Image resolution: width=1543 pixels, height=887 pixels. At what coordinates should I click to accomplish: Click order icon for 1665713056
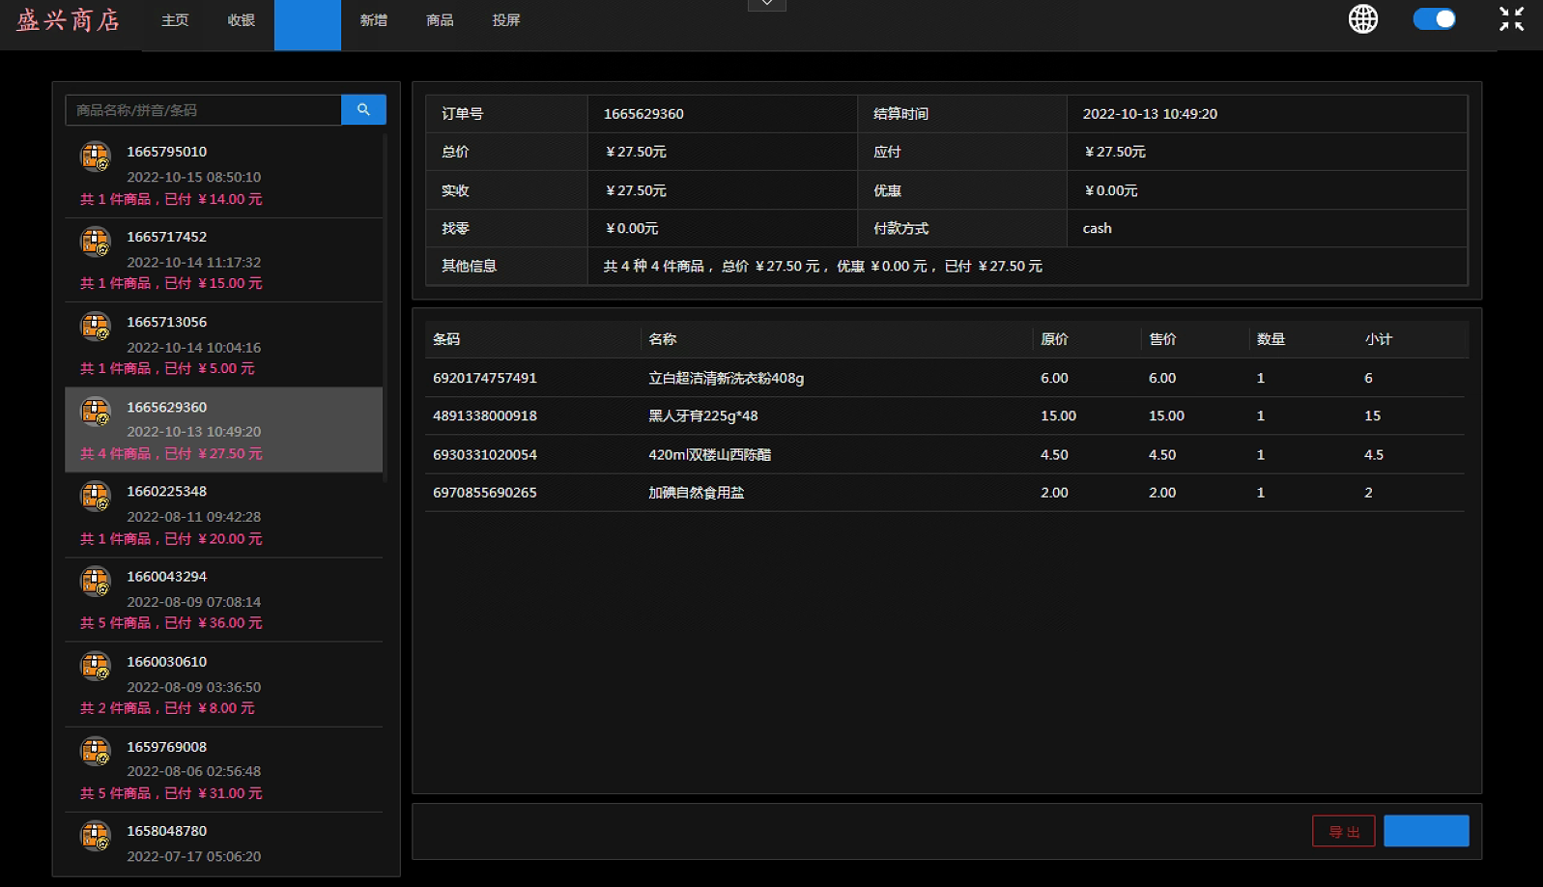click(x=95, y=327)
